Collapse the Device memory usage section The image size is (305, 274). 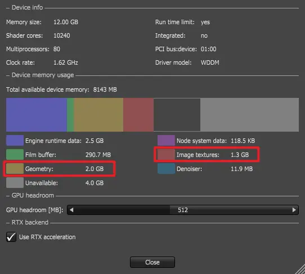point(8,75)
